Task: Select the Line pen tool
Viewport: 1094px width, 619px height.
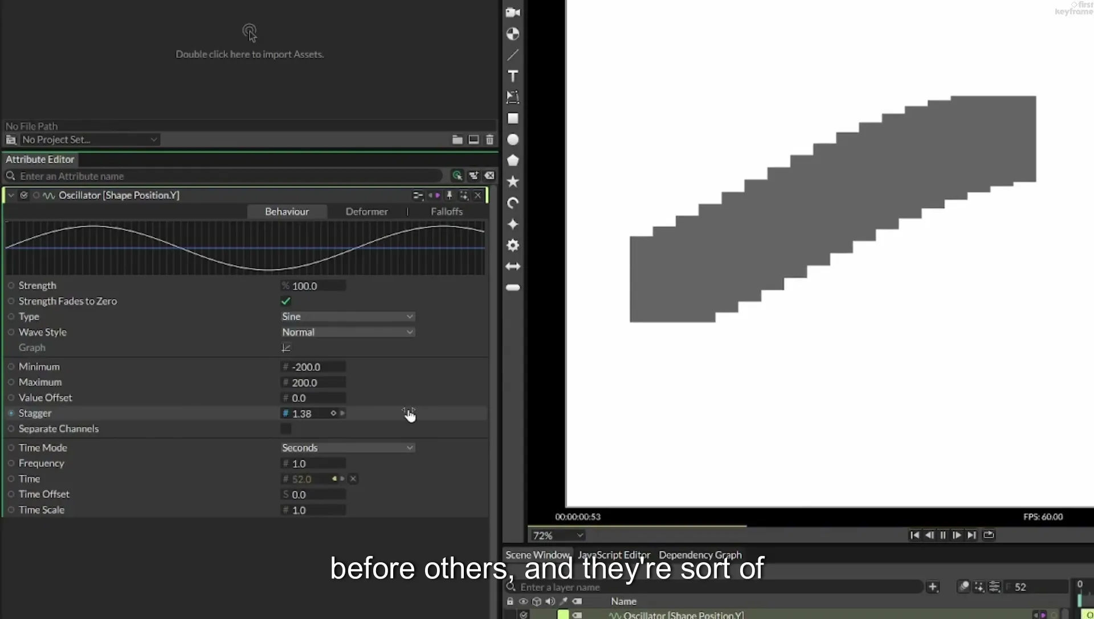Action: 513,55
